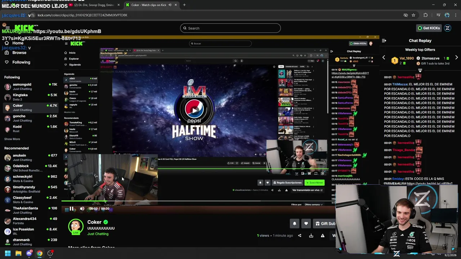Open dtanmanb recommended channel
Image resolution: width=461 pixels, height=259 pixels.
31,242
